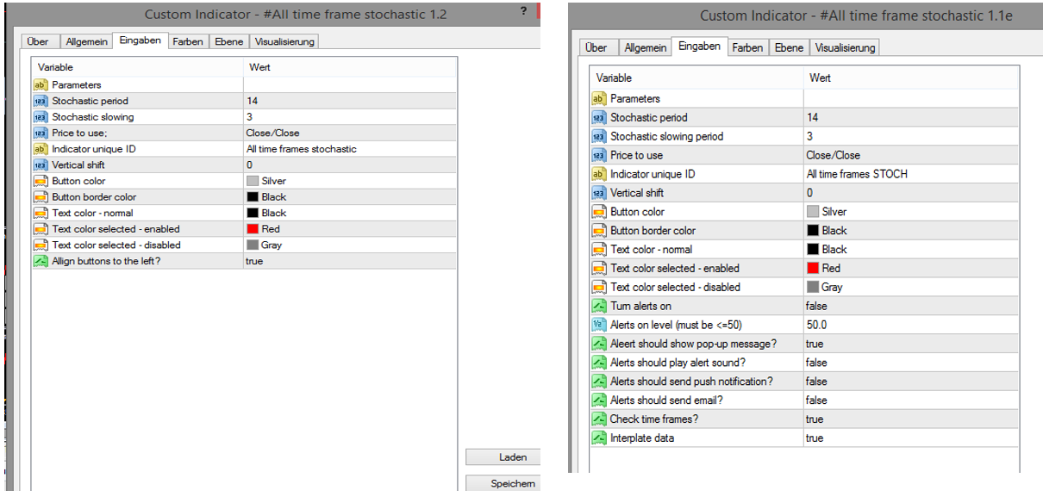Switch to the Farben tab in left dialog

[187, 41]
